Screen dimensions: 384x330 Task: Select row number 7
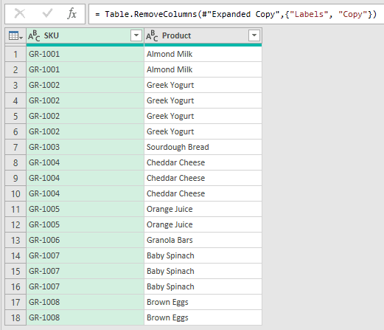click(x=15, y=147)
